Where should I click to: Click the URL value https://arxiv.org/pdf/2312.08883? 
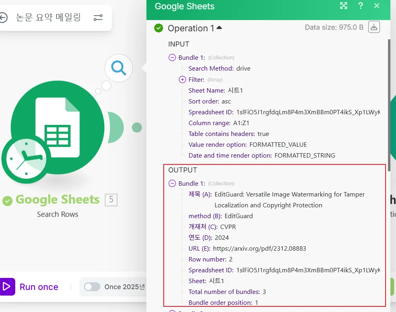[260, 249]
